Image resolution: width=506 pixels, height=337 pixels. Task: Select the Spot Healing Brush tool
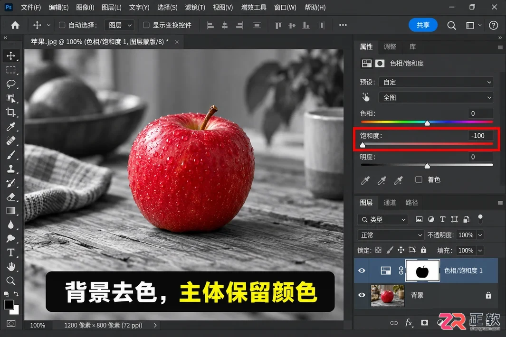(11, 140)
